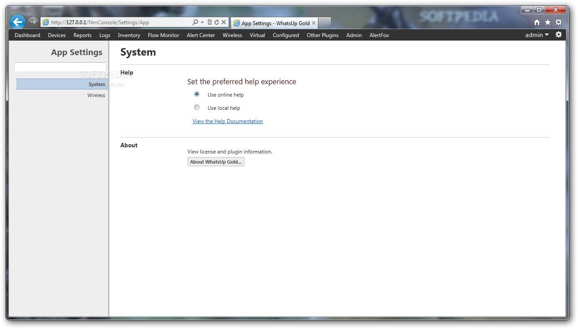The height and width of the screenshot is (329, 578).
Task: Open the AlertFox menu
Action: pos(379,35)
